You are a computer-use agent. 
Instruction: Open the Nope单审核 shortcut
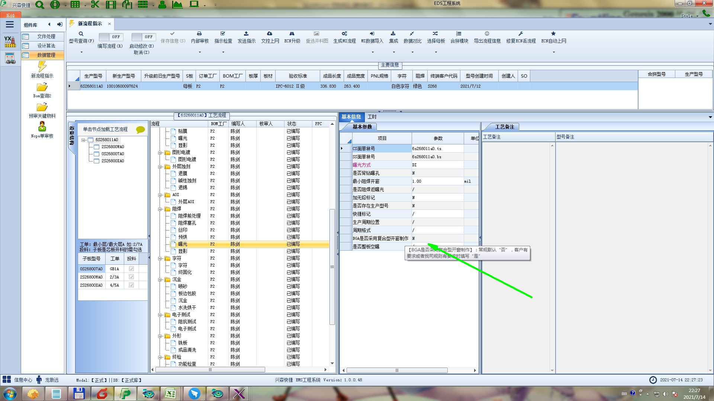click(42, 130)
